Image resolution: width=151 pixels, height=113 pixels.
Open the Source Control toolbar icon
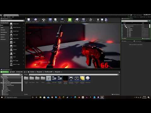click(x=36, y=19)
